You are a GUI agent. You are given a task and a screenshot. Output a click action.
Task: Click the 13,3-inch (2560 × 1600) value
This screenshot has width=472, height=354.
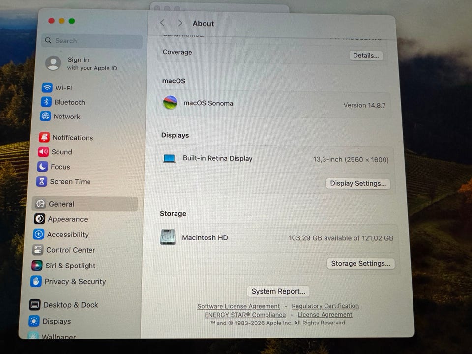[x=351, y=159]
